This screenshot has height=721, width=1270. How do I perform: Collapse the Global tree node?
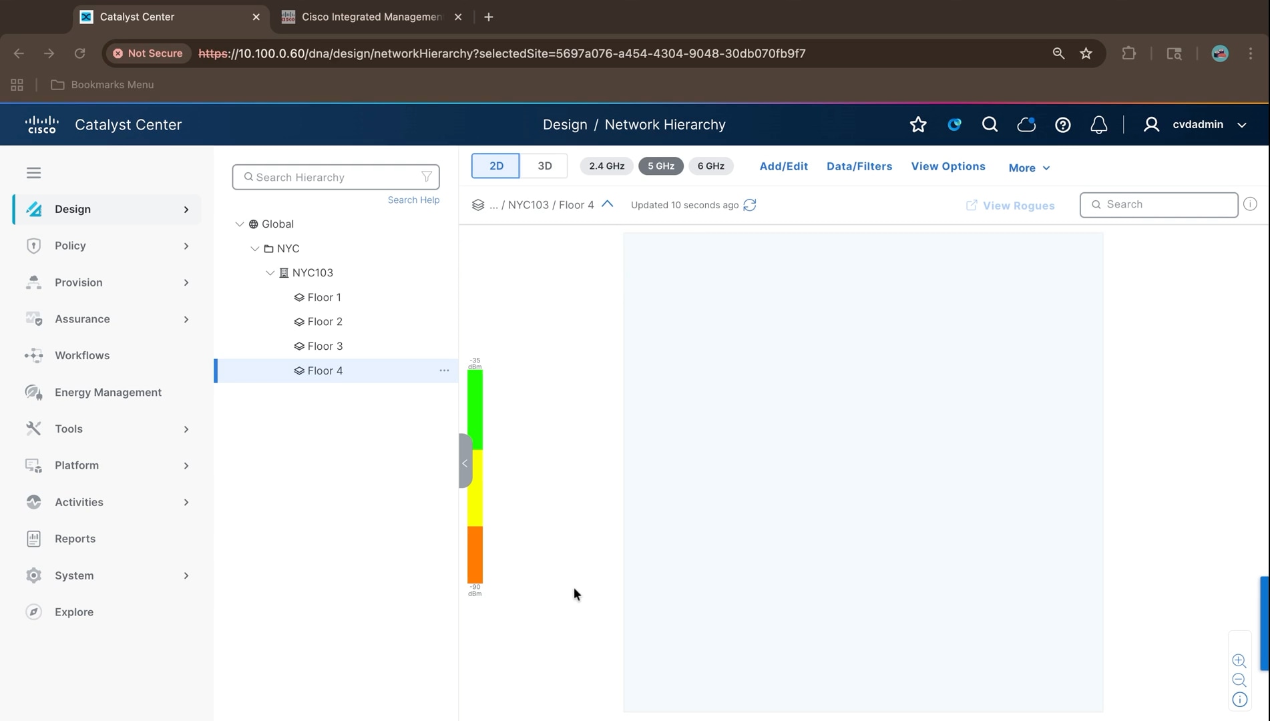click(239, 224)
